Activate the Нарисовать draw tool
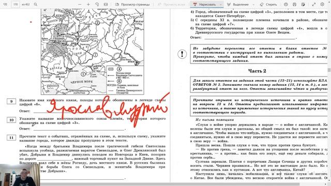This screenshot has height=186, width=331. point(204,5)
